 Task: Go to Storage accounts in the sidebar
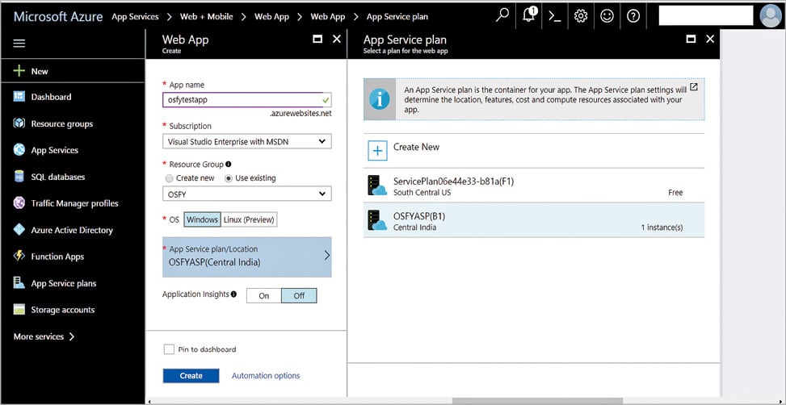tap(62, 310)
